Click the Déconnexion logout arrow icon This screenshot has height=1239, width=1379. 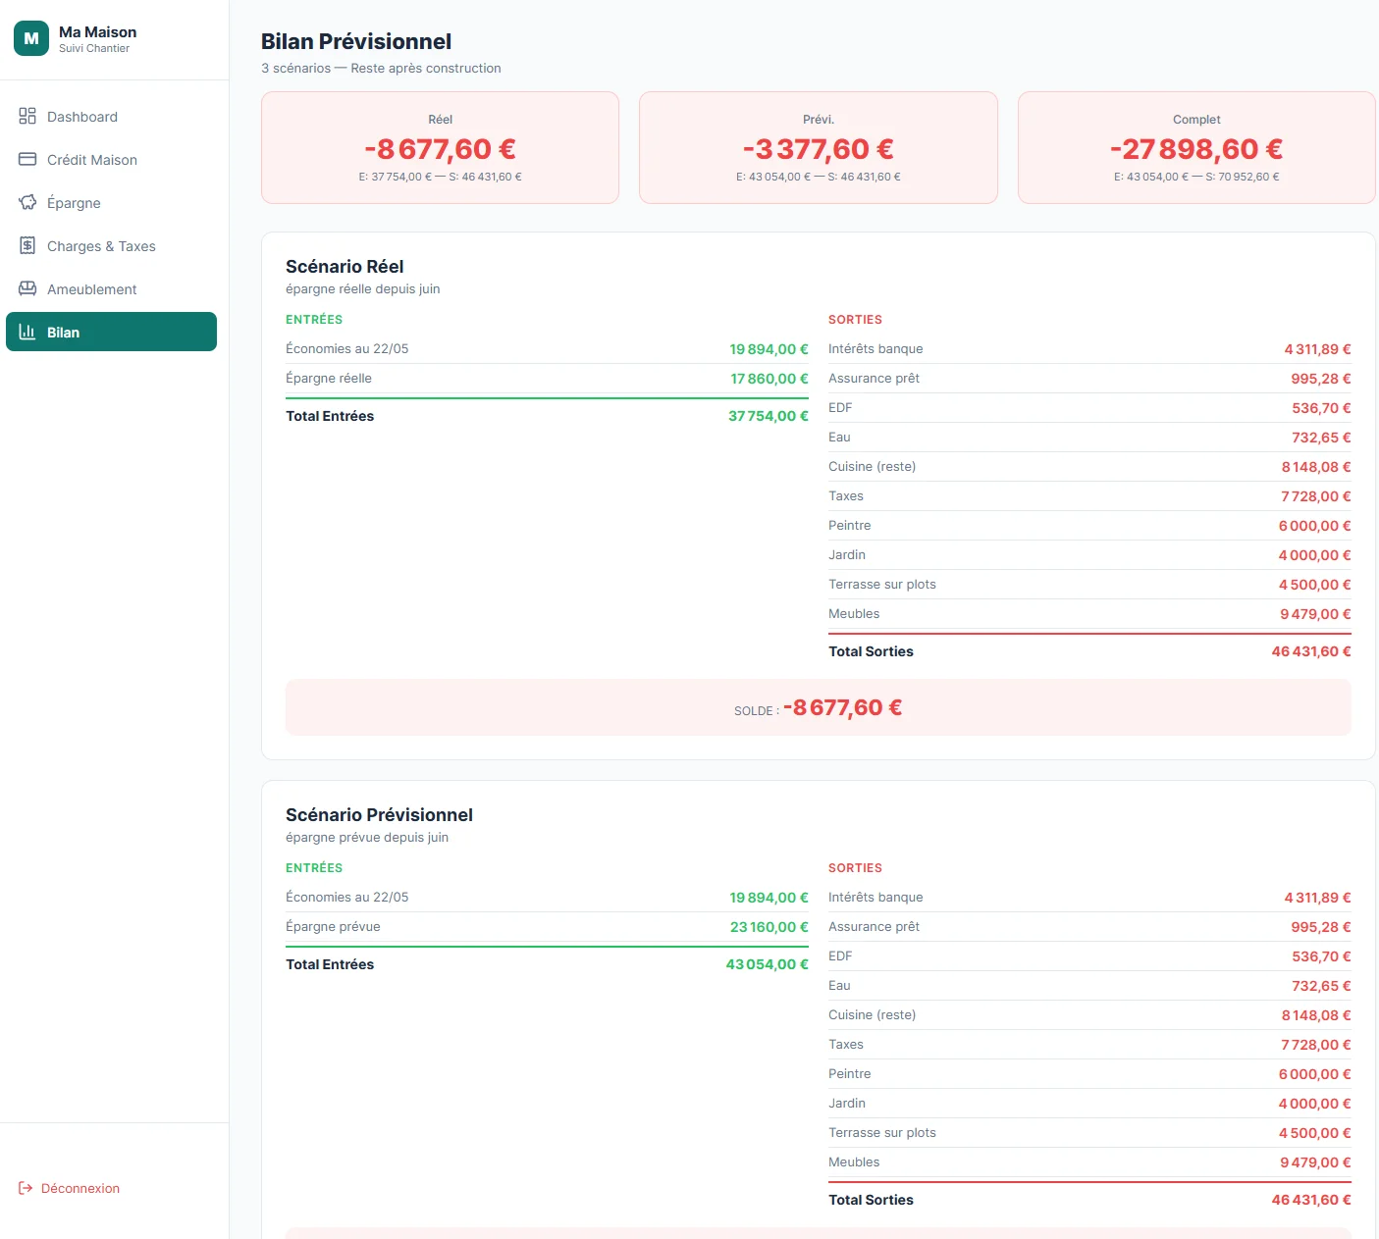pyautogui.click(x=26, y=1188)
